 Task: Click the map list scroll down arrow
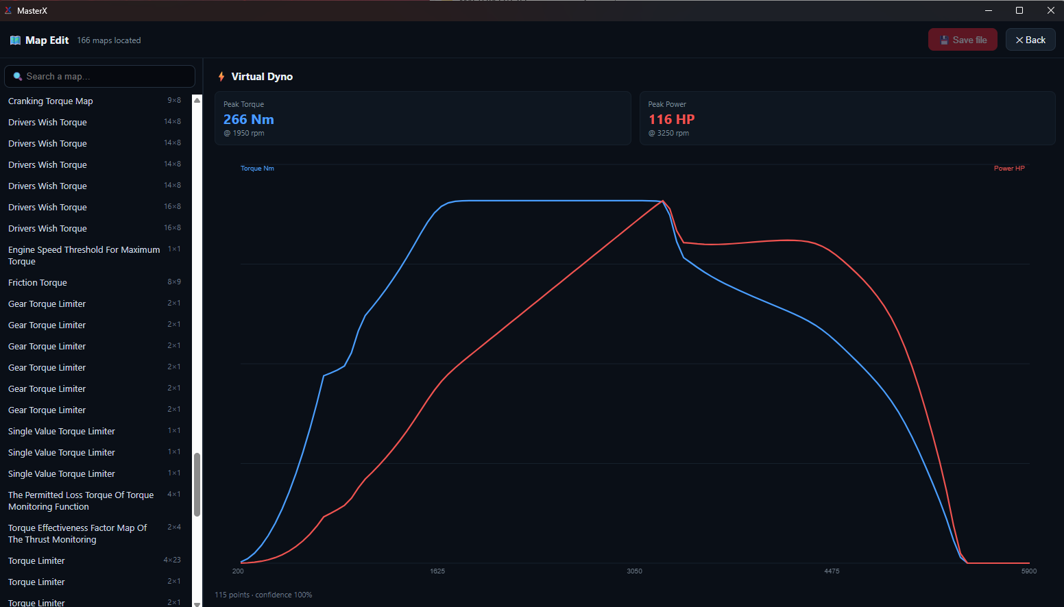point(197,604)
